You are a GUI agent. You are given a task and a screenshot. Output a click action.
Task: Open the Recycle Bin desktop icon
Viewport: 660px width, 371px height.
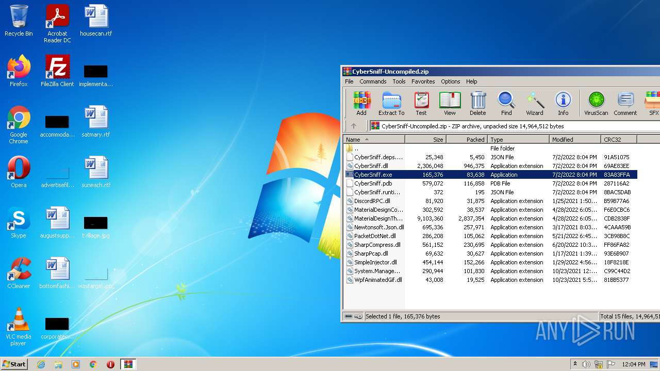click(19, 21)
